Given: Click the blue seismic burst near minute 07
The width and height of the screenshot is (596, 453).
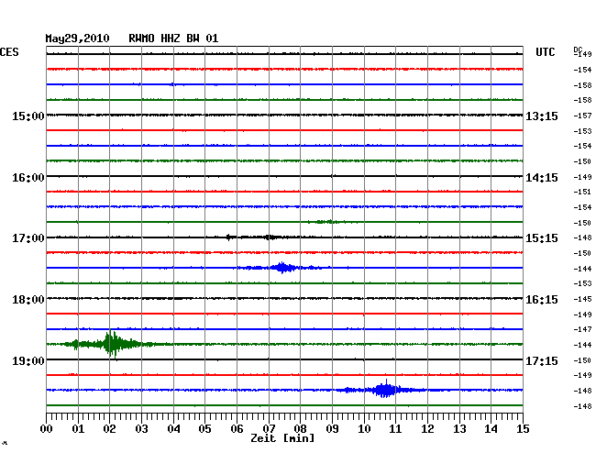Looking at the screenshot, I should (282, 268).
